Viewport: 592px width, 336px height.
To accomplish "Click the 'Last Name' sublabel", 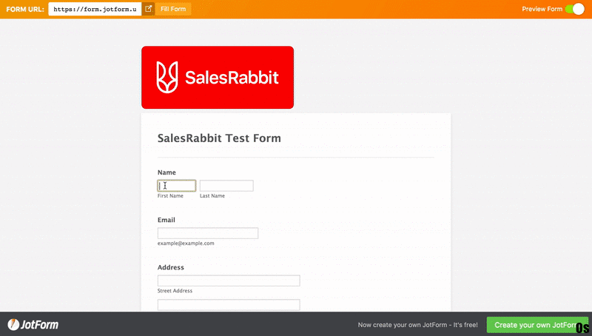I will point(212,195).
